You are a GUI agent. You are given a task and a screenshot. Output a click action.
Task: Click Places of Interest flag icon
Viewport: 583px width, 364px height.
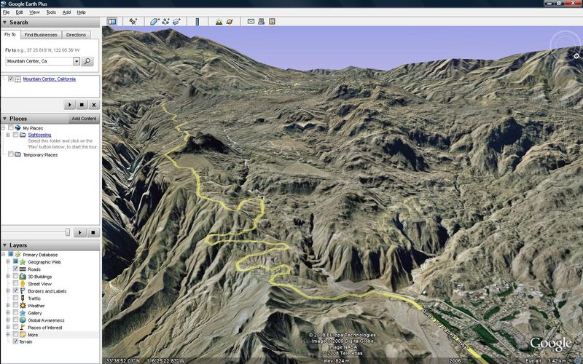tap(23, 327)
